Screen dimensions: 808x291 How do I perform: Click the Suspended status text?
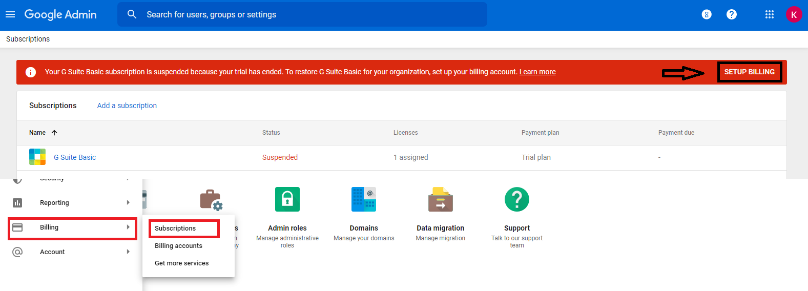280,157
